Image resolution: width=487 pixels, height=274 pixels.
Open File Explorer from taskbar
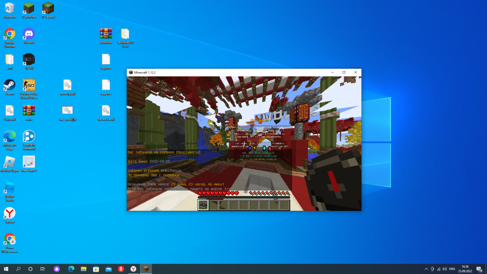click(x=84, y=269)
